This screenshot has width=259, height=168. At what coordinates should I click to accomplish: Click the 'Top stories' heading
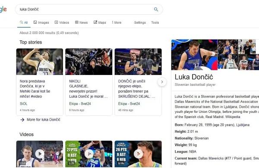[x=31, y=42]
